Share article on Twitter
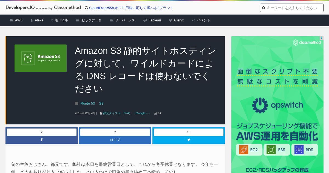 pos(189,140)
